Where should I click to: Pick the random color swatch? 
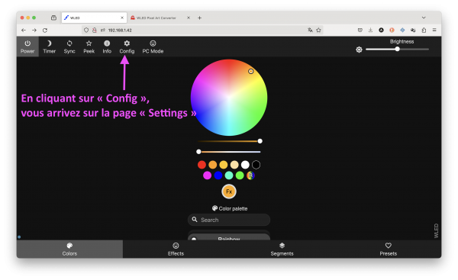(250, 175)
